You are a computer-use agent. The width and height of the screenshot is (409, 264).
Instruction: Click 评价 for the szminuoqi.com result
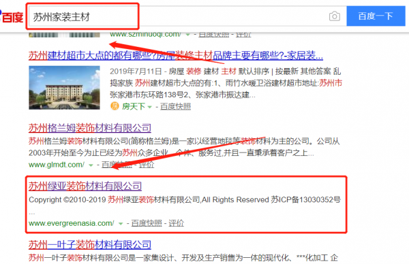pyautogui.click(x=243, y=35)
